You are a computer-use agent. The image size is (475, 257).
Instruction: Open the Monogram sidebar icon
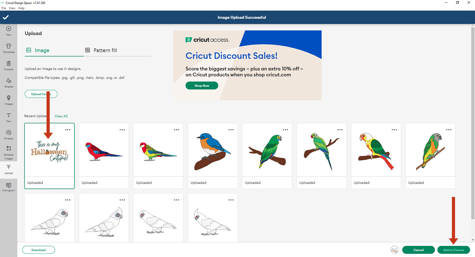[9, 186]
